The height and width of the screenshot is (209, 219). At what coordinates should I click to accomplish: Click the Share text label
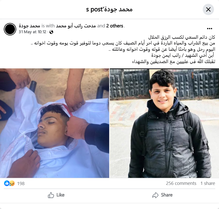click(167, 195)
